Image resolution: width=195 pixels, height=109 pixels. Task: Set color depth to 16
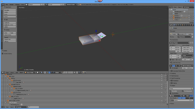[x=190, y=98]
